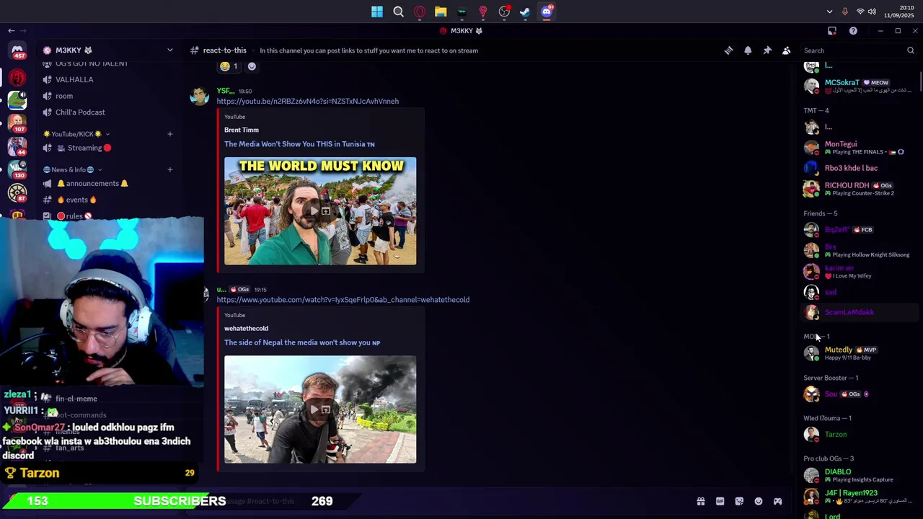Show hidden system tray icons chevron

[x=829, y=12]
